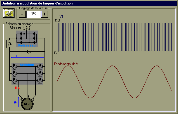Click the Onduleur inverter block
The height and width of the screenshot is (114, 178).
27,74
